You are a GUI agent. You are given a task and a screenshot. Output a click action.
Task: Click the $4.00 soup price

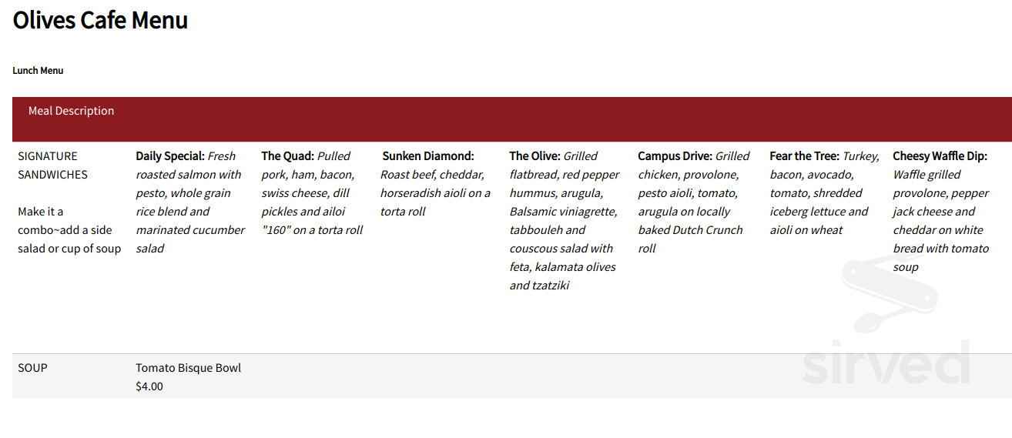point(149,386)
